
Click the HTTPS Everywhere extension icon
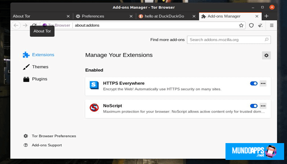[94, 85]
